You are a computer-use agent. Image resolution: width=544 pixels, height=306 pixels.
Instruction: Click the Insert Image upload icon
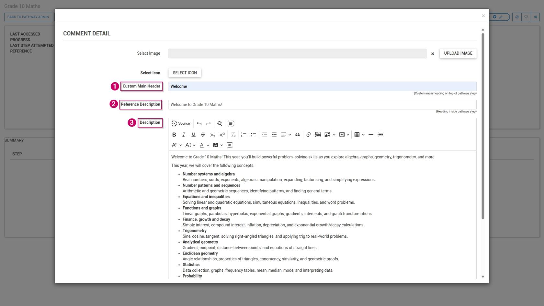click(x=327, y=135)
